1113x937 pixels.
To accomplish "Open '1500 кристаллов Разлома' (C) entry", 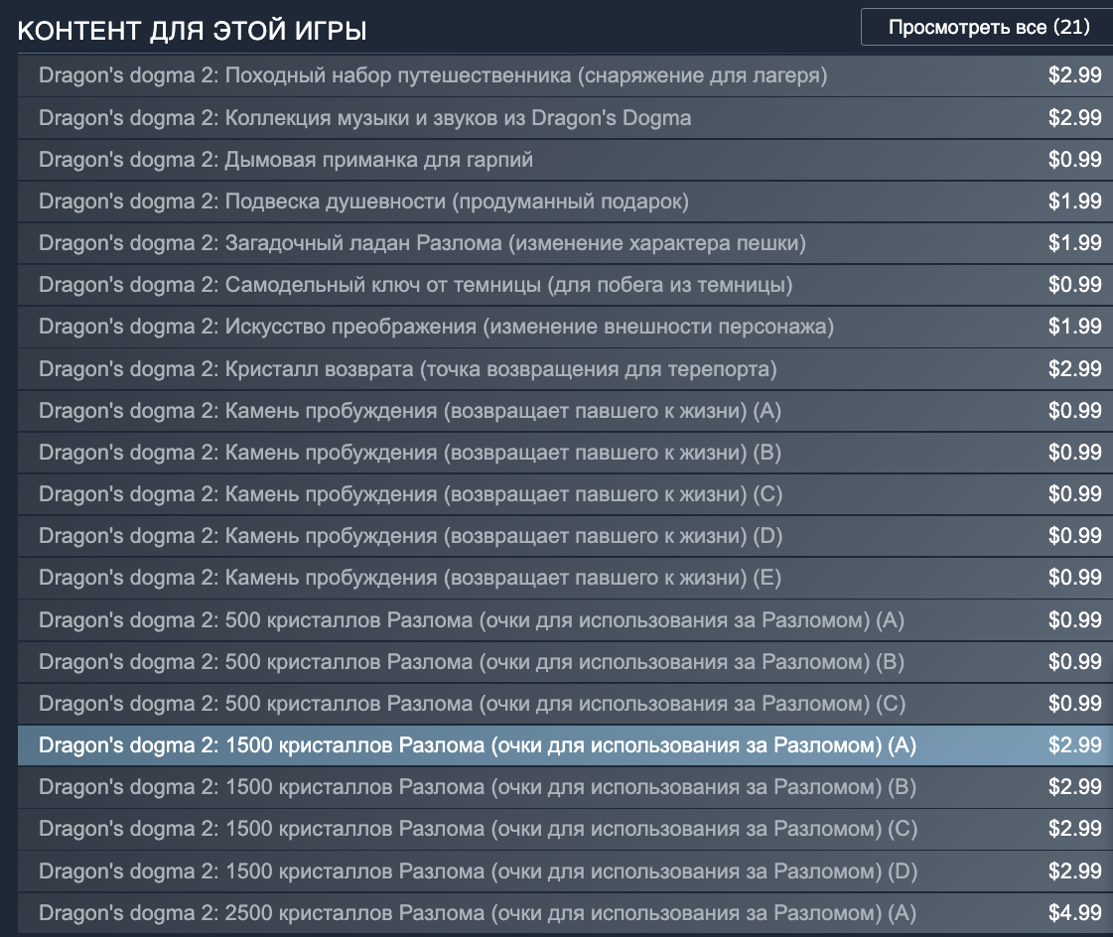I will pos(565,829).
